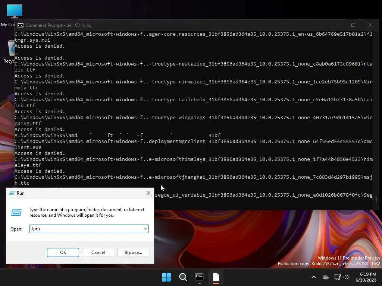Viewport: 382px width, 286px height.
Task: Close the Command Prompt window
Action: click(x=370, y=25)
